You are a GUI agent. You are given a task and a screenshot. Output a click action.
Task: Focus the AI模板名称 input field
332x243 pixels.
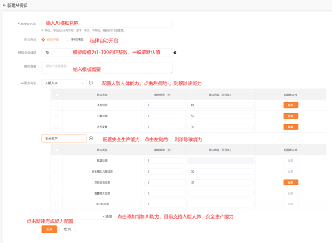[107, 24]
